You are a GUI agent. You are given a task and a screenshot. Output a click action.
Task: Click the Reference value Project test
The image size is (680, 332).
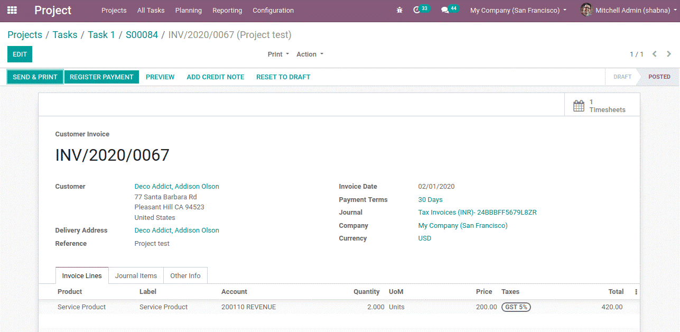(x=152, y=243)
